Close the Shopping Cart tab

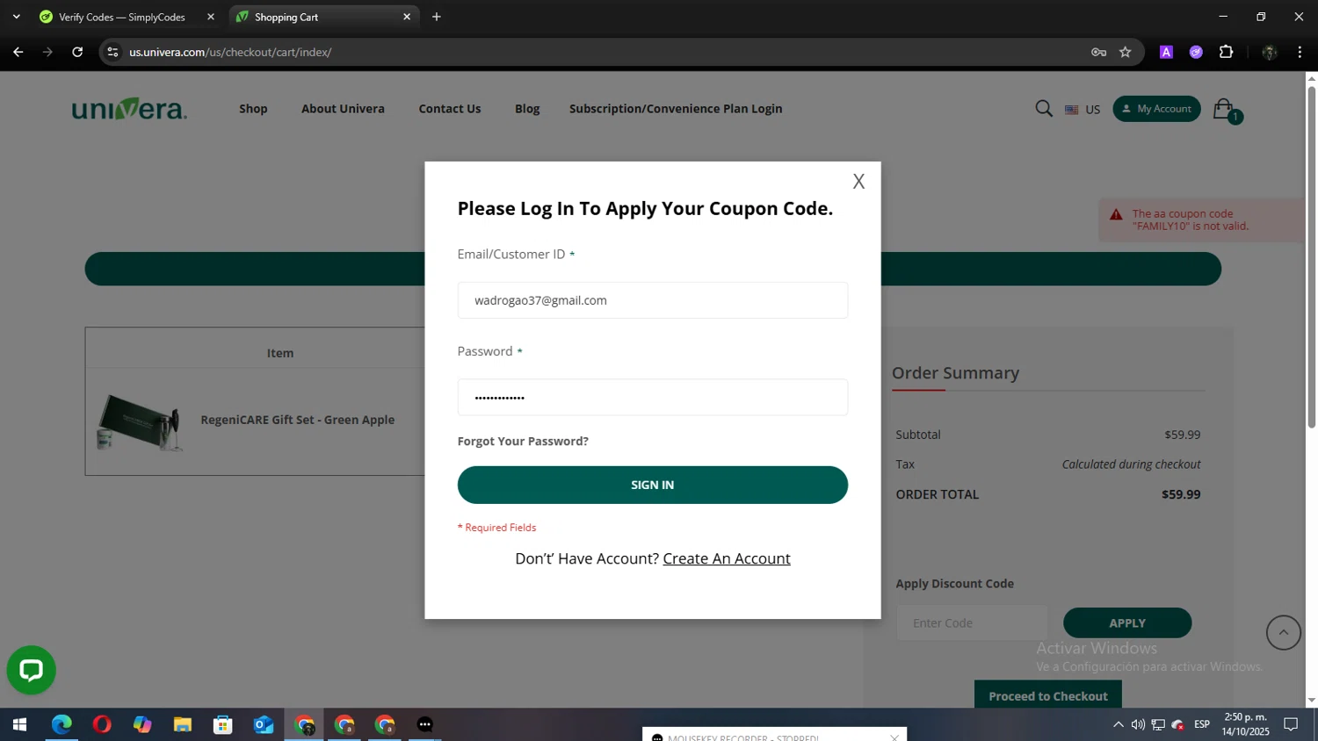(x=407, y=17)
